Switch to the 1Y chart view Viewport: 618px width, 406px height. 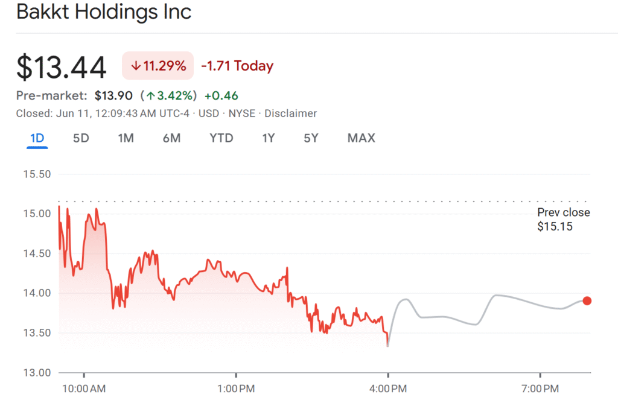[x=269, y=138]
